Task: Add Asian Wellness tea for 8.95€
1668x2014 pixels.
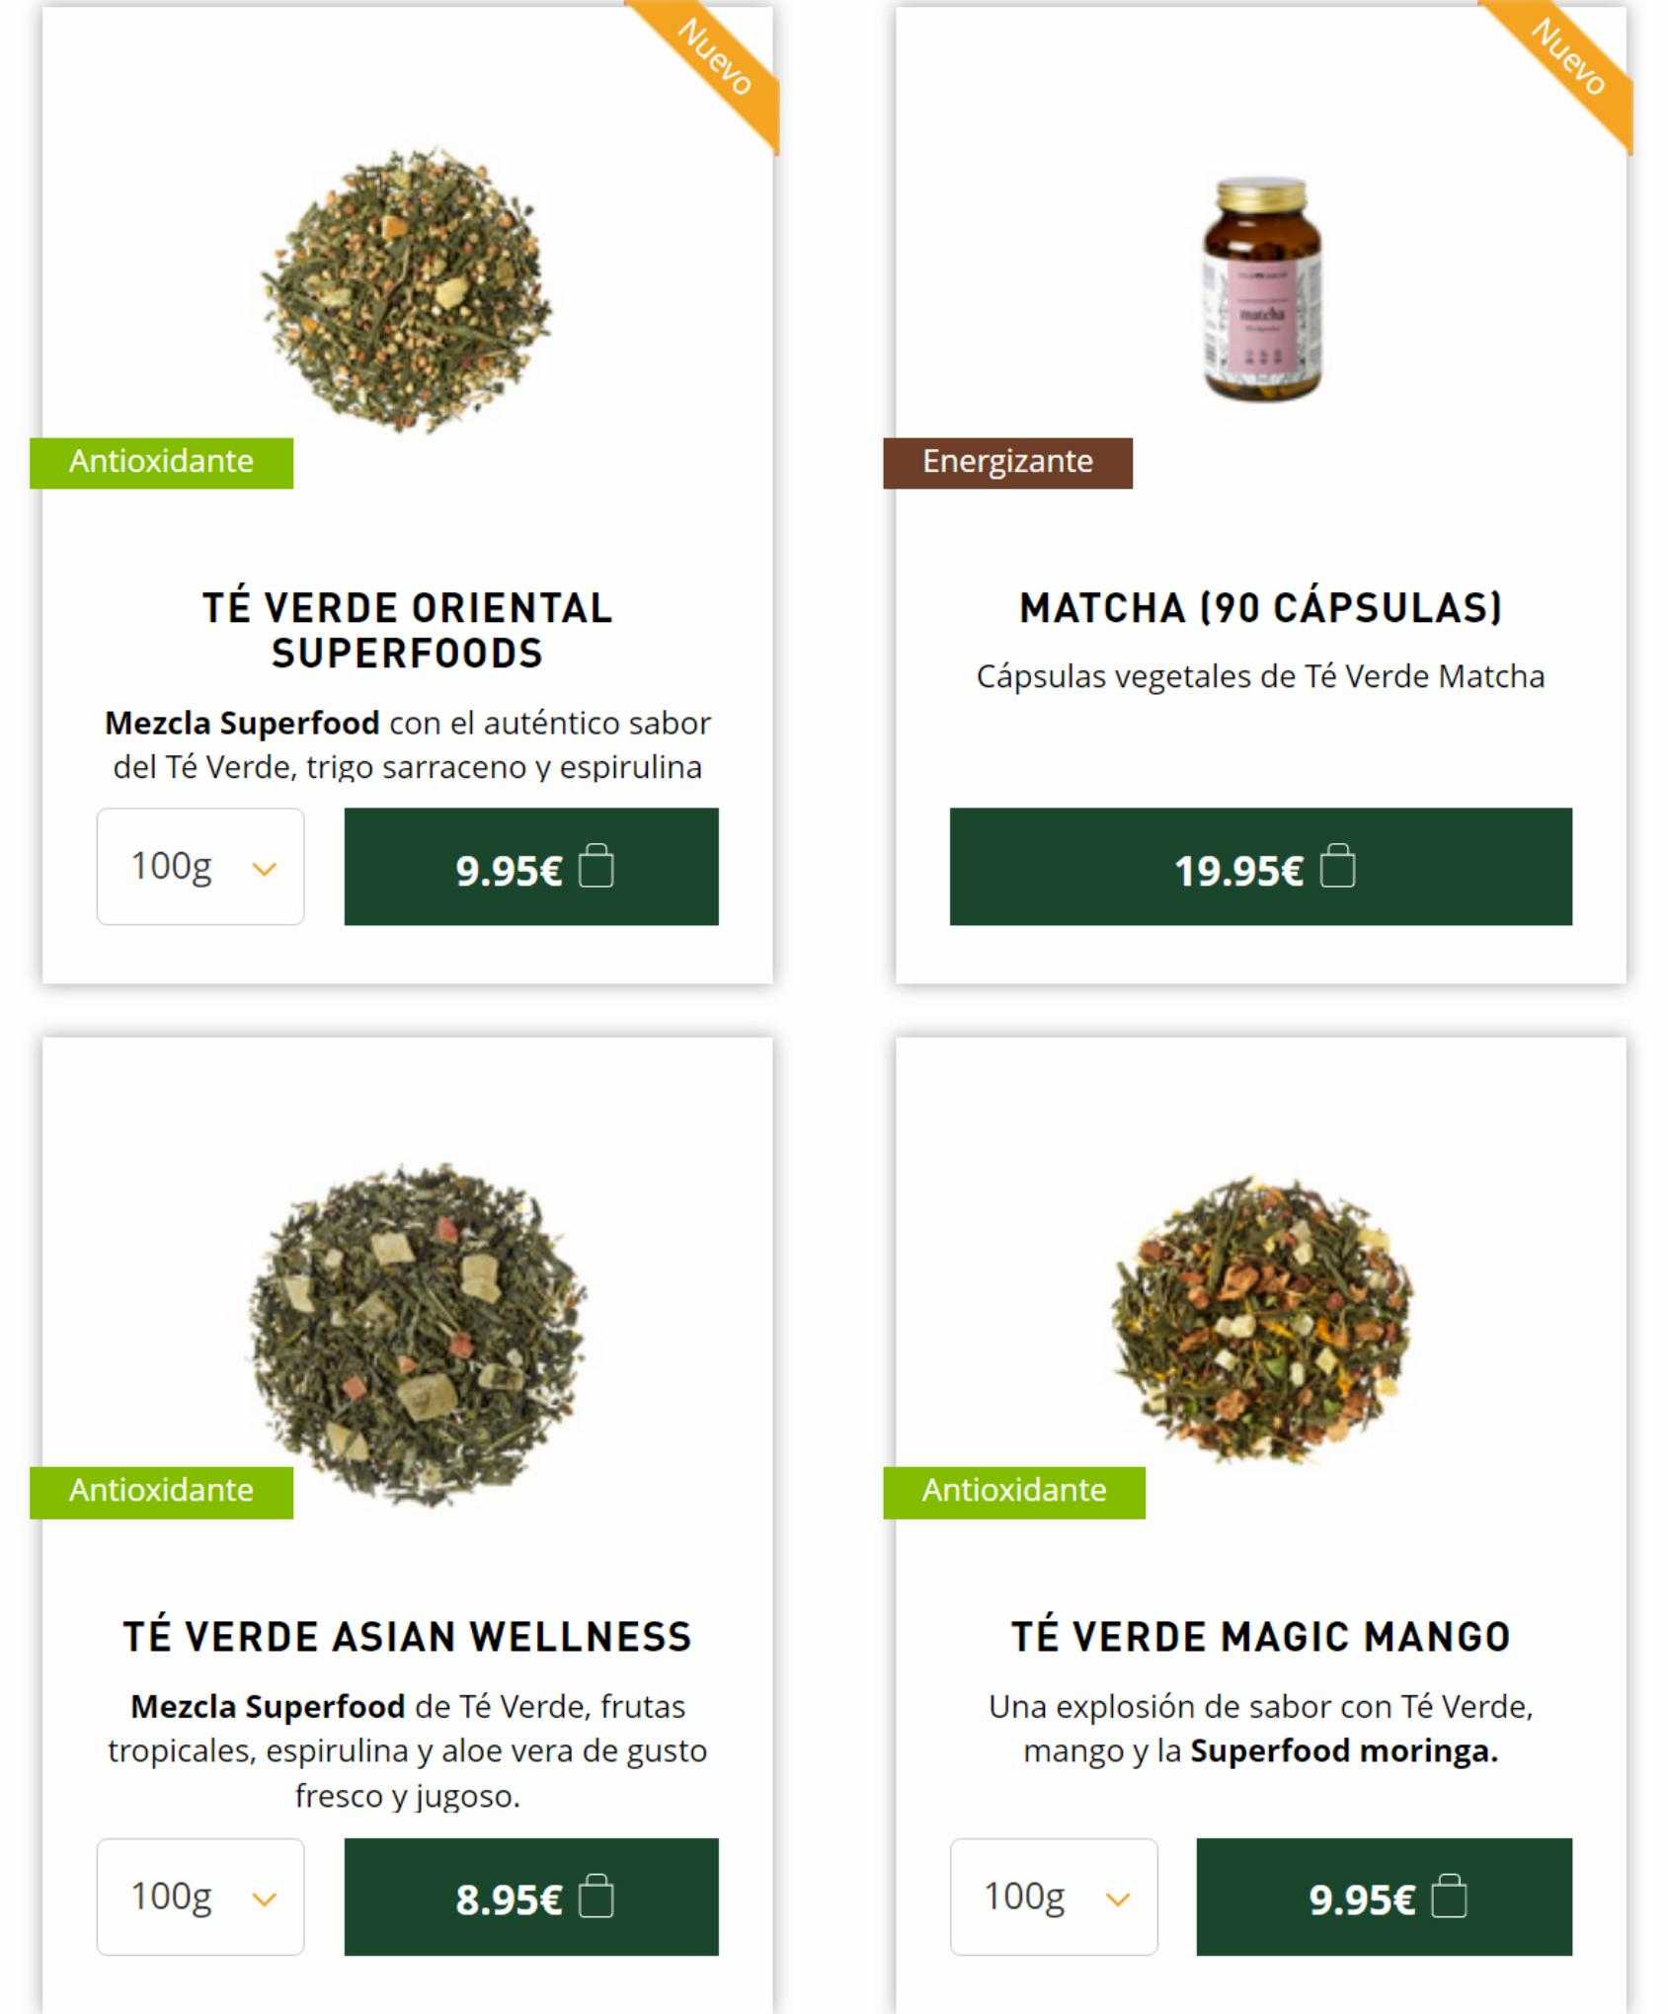Action: [531, 1897]
